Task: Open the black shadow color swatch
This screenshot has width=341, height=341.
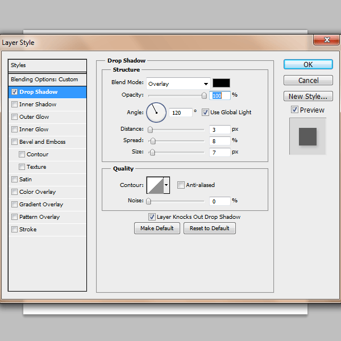Action: (221, 83)
